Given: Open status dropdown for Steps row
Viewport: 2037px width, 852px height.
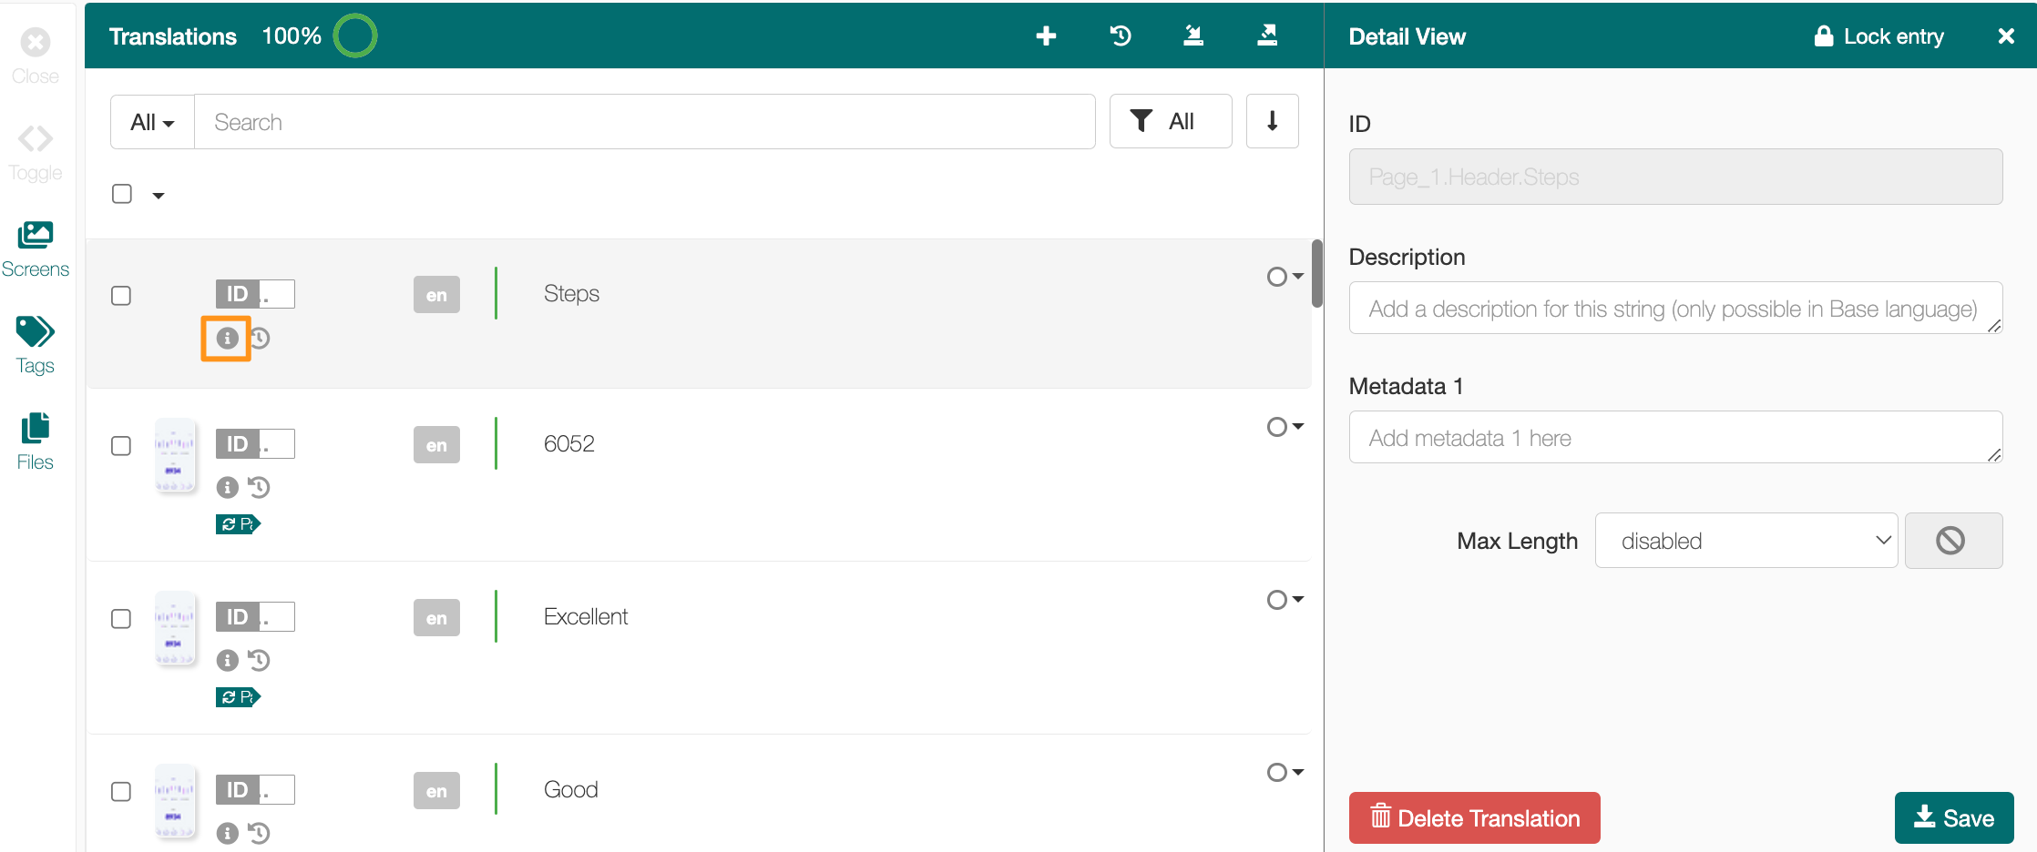Looking at the screenshot, I should [x=1285, y=277].
